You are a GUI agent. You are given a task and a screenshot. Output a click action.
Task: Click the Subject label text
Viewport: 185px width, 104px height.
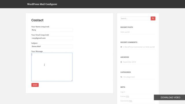pos(34,43)
